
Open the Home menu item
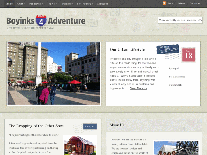[9, 4]
